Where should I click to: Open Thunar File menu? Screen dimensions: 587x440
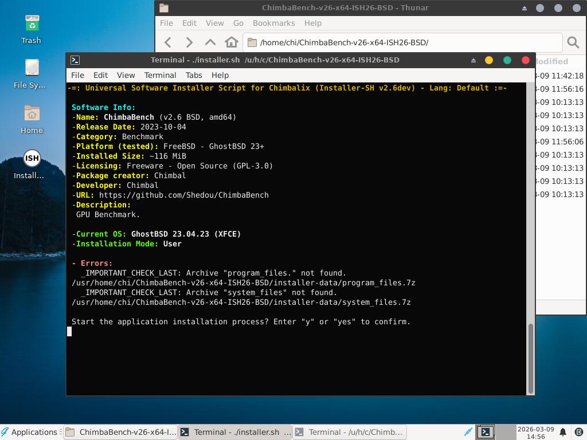pyautogui.click(x=166, y=23)
